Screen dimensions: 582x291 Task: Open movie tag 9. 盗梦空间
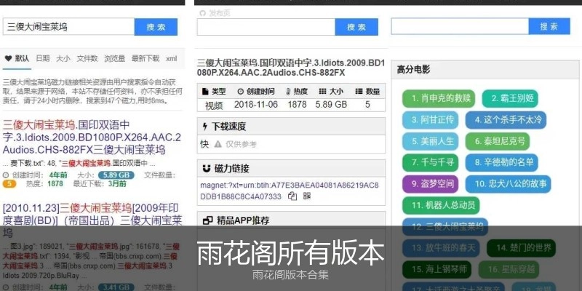click(430, 184)
